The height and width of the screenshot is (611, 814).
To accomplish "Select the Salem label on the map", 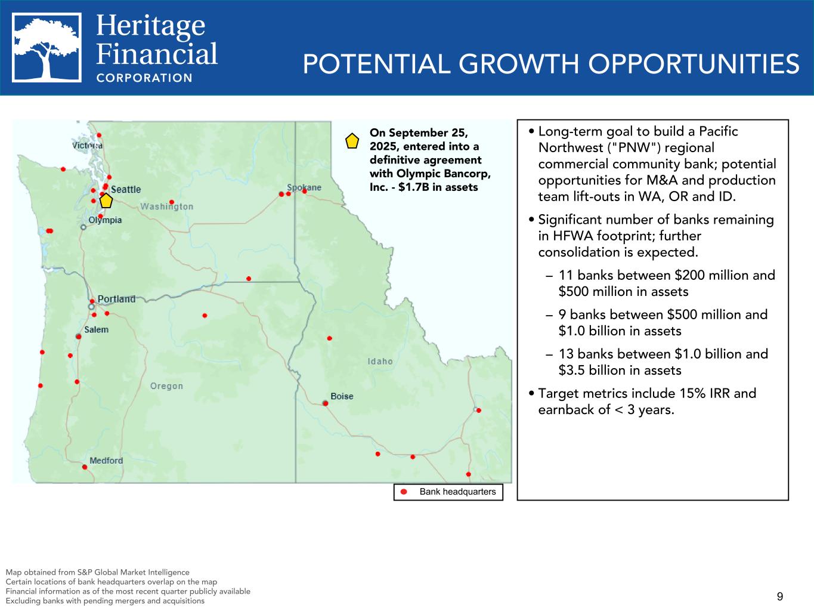I will pos(97,329).
